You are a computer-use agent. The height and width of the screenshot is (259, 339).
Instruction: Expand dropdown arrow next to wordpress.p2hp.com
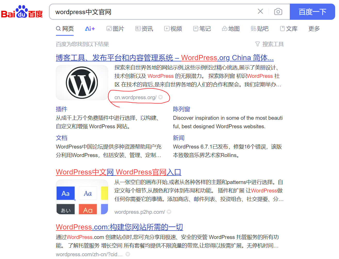169,212
